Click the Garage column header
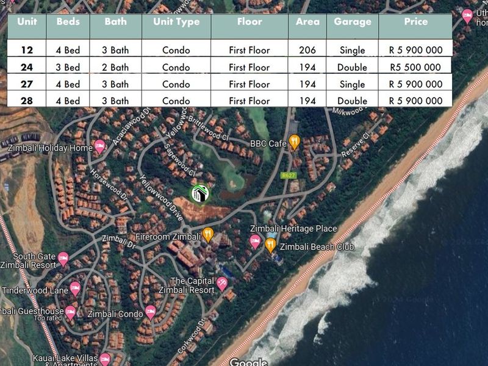The image size is (488, 366). (352, 21)
